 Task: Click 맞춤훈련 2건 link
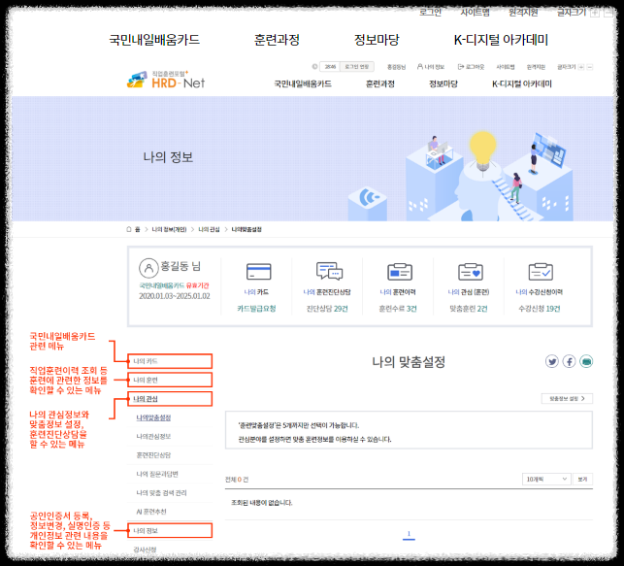(x=469, y=309)
